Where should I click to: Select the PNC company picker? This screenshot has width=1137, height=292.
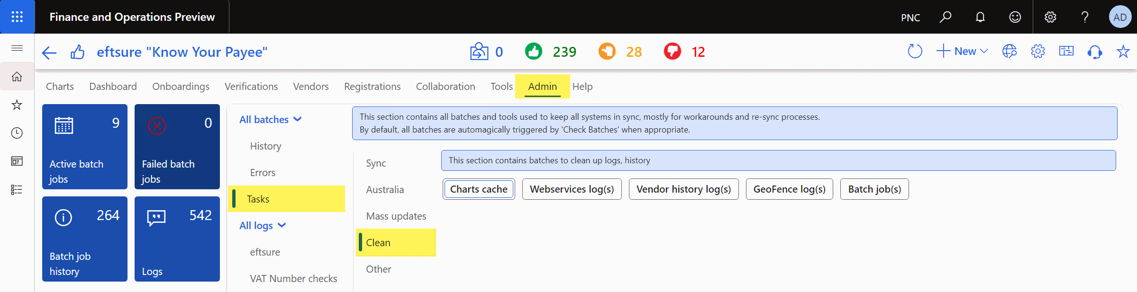[x=910, y=18]
